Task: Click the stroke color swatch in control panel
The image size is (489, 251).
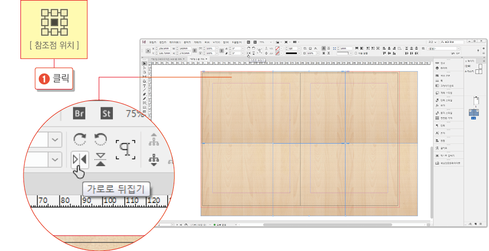Action: (277, 53)
